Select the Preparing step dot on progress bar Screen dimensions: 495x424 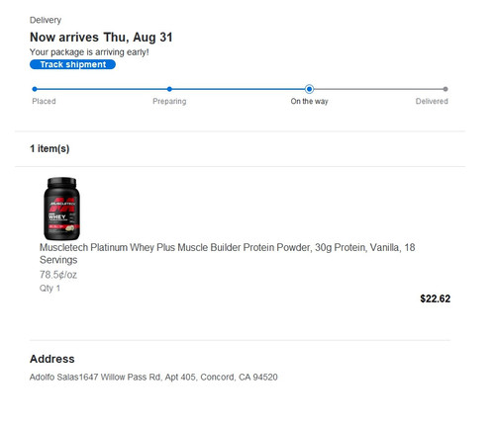pyautogui.click(x=169, y=89)
